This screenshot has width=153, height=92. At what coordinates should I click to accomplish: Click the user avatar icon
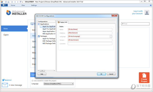coord(147,13)
